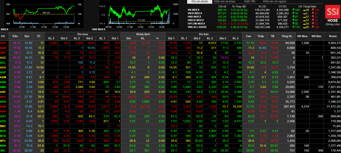Click the green up arrow in HNX30-INDEX row
341x153 pixels.
click(x=294, y=20)
